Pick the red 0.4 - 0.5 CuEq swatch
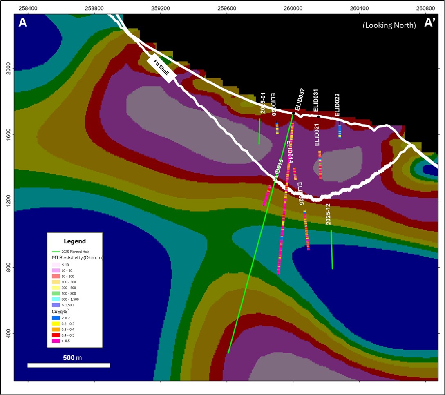445x395 pixels. [56, 335]
